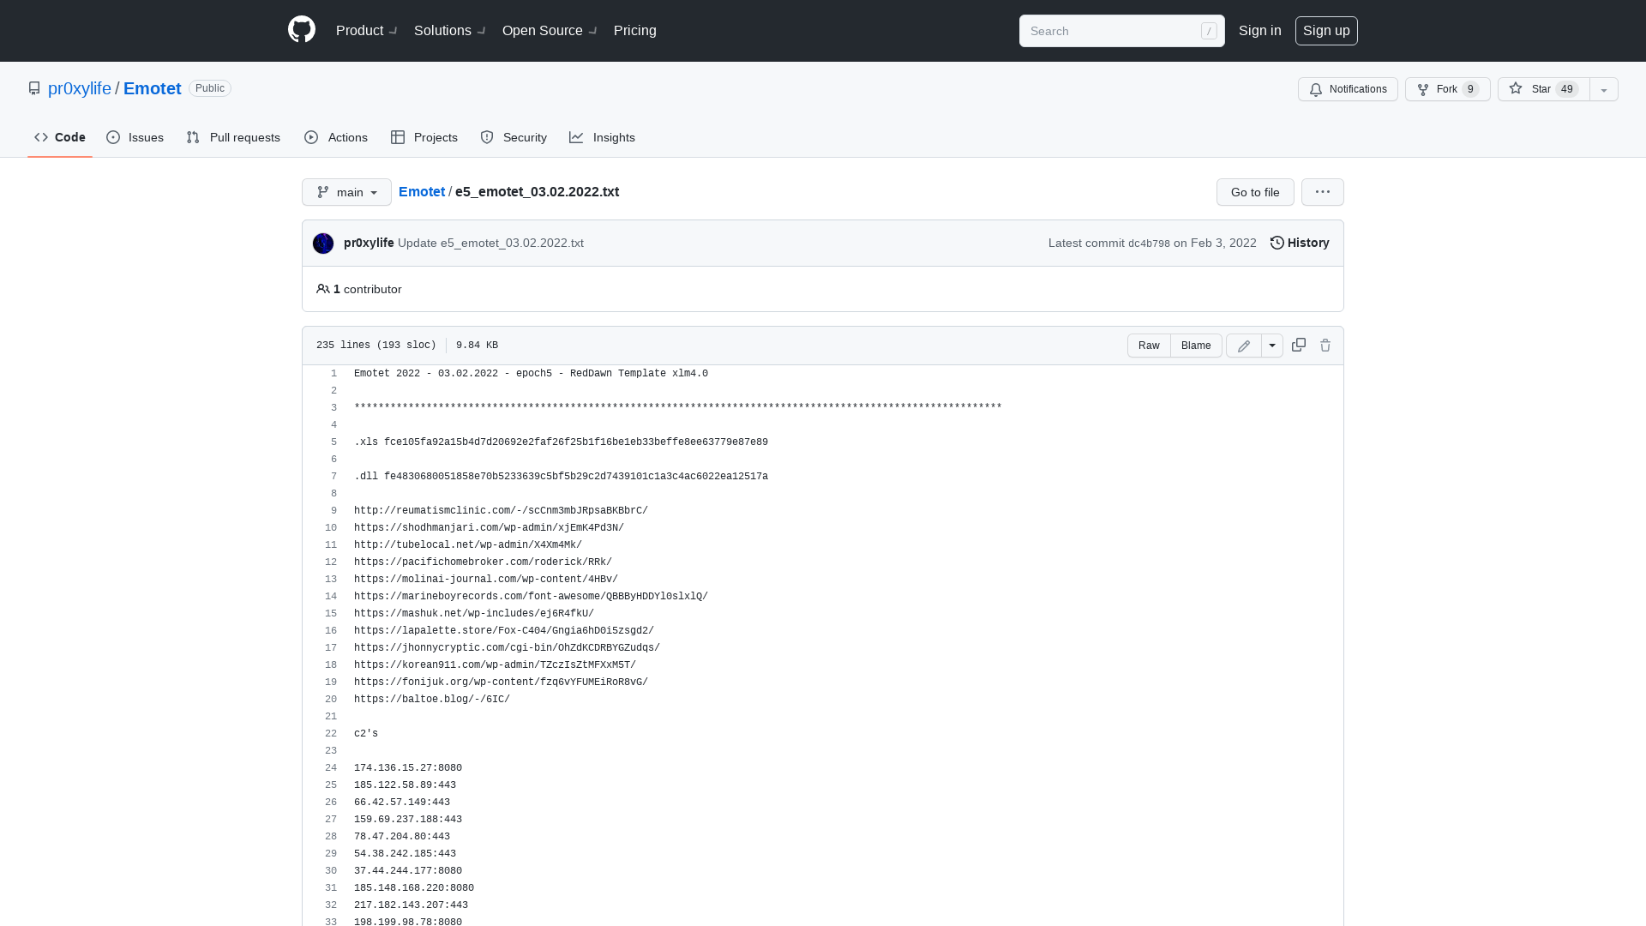Star the Emotet repository
Viewport: 1646px width, 926px height.
click(1544, 89)
